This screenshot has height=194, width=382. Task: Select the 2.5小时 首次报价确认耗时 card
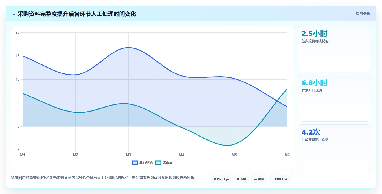click(334, 49)
